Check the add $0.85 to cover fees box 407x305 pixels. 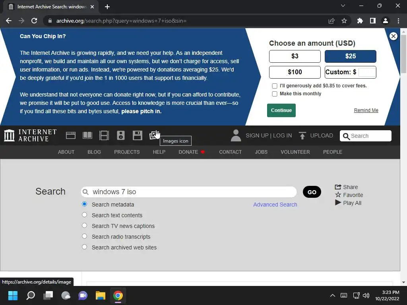(x=274, y=86)
